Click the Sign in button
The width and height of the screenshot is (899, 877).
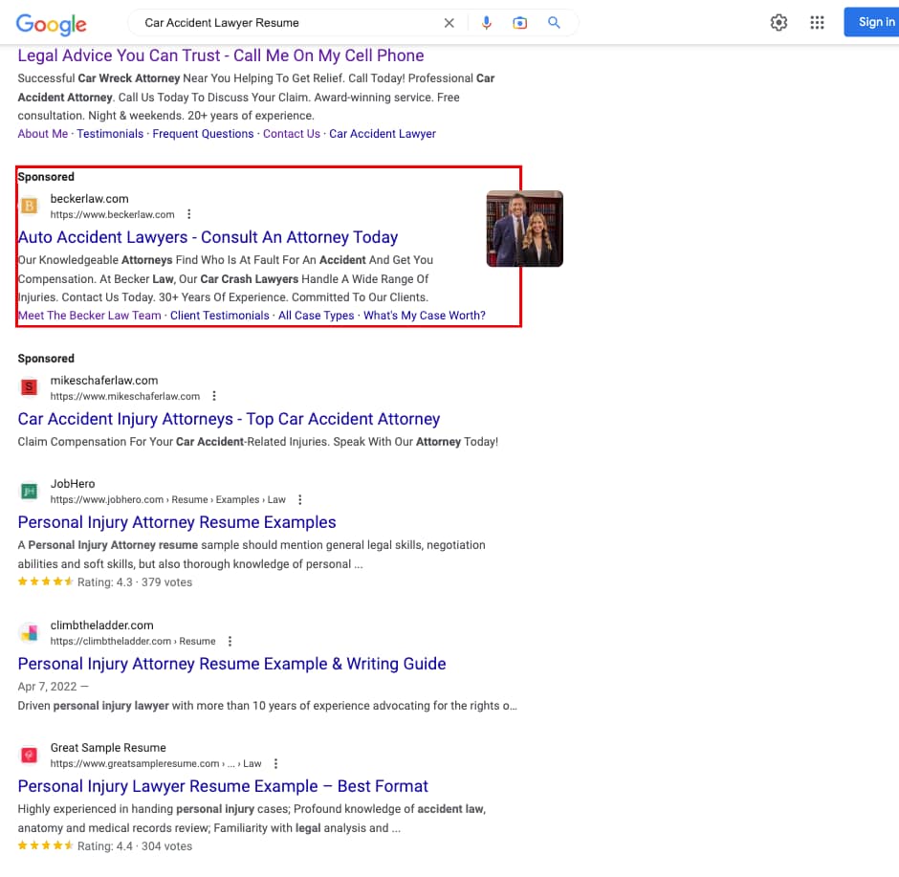[x=872, y=22]
